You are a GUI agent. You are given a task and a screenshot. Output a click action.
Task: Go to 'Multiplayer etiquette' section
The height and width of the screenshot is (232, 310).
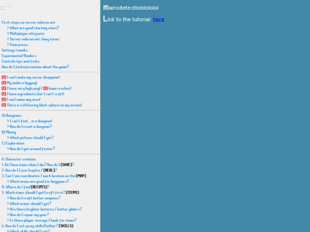pos(26,34)
